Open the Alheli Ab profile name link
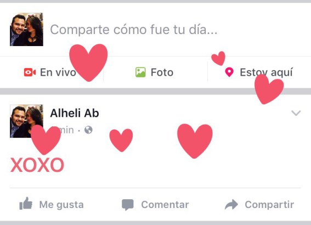 tap(75, 113)
